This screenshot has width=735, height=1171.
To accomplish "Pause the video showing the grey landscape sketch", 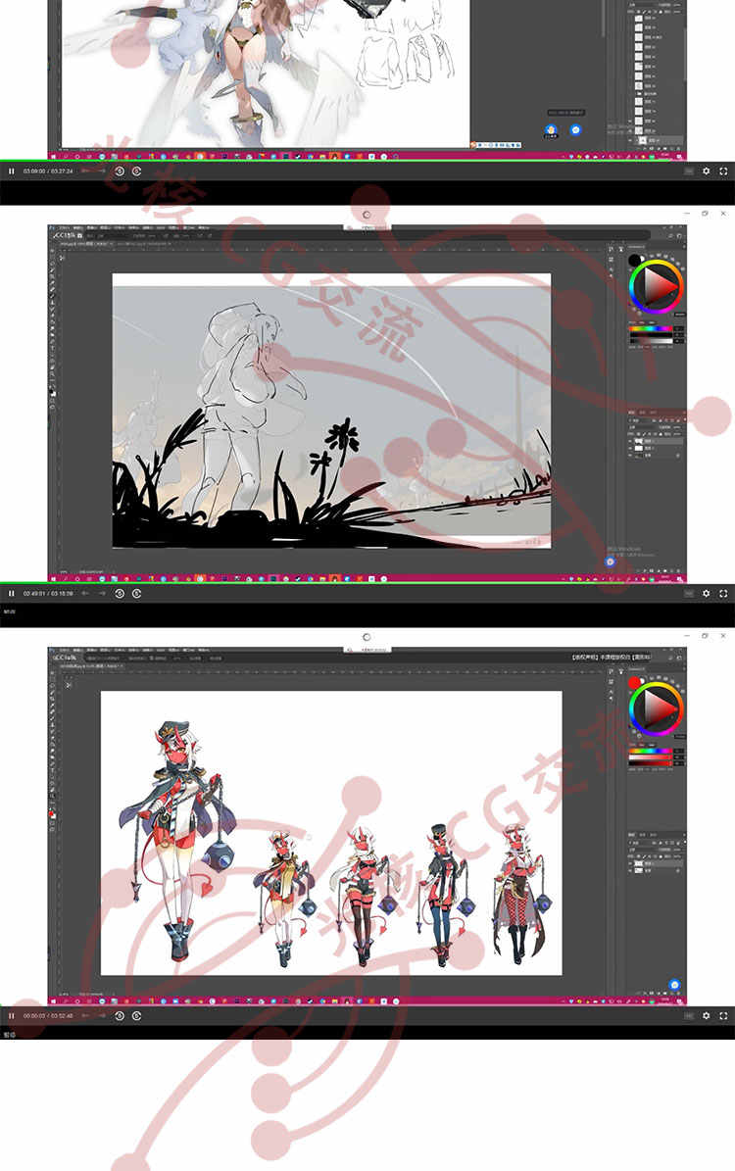I will click(11, 594).
